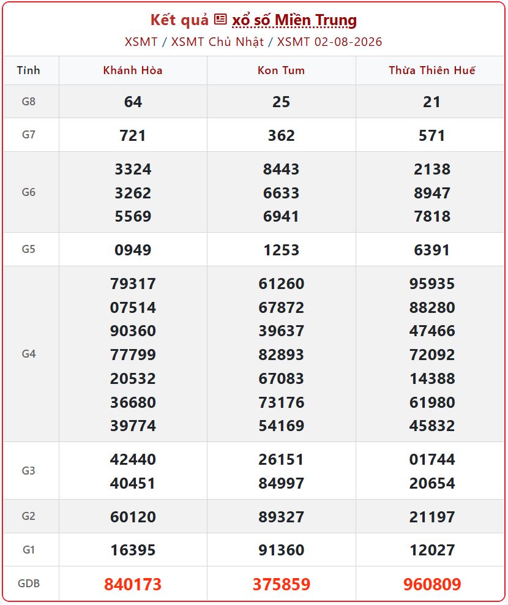Click Kon Tum G7 number 362

point(281,135)
